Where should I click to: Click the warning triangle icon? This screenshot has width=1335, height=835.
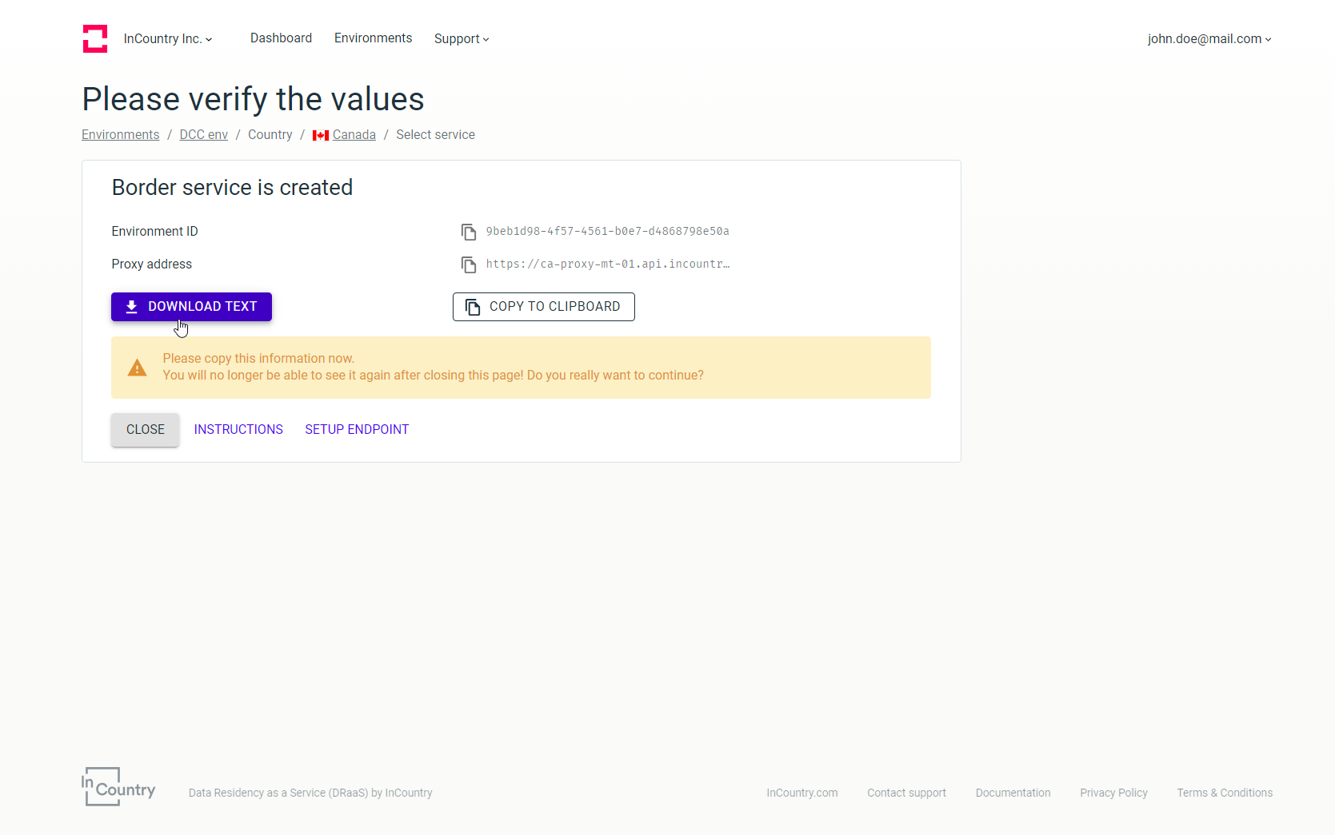click(x=138, y=368)
